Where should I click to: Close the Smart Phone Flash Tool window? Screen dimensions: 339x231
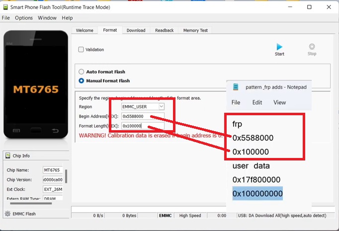pyautogui.click(x=329, y=7)
